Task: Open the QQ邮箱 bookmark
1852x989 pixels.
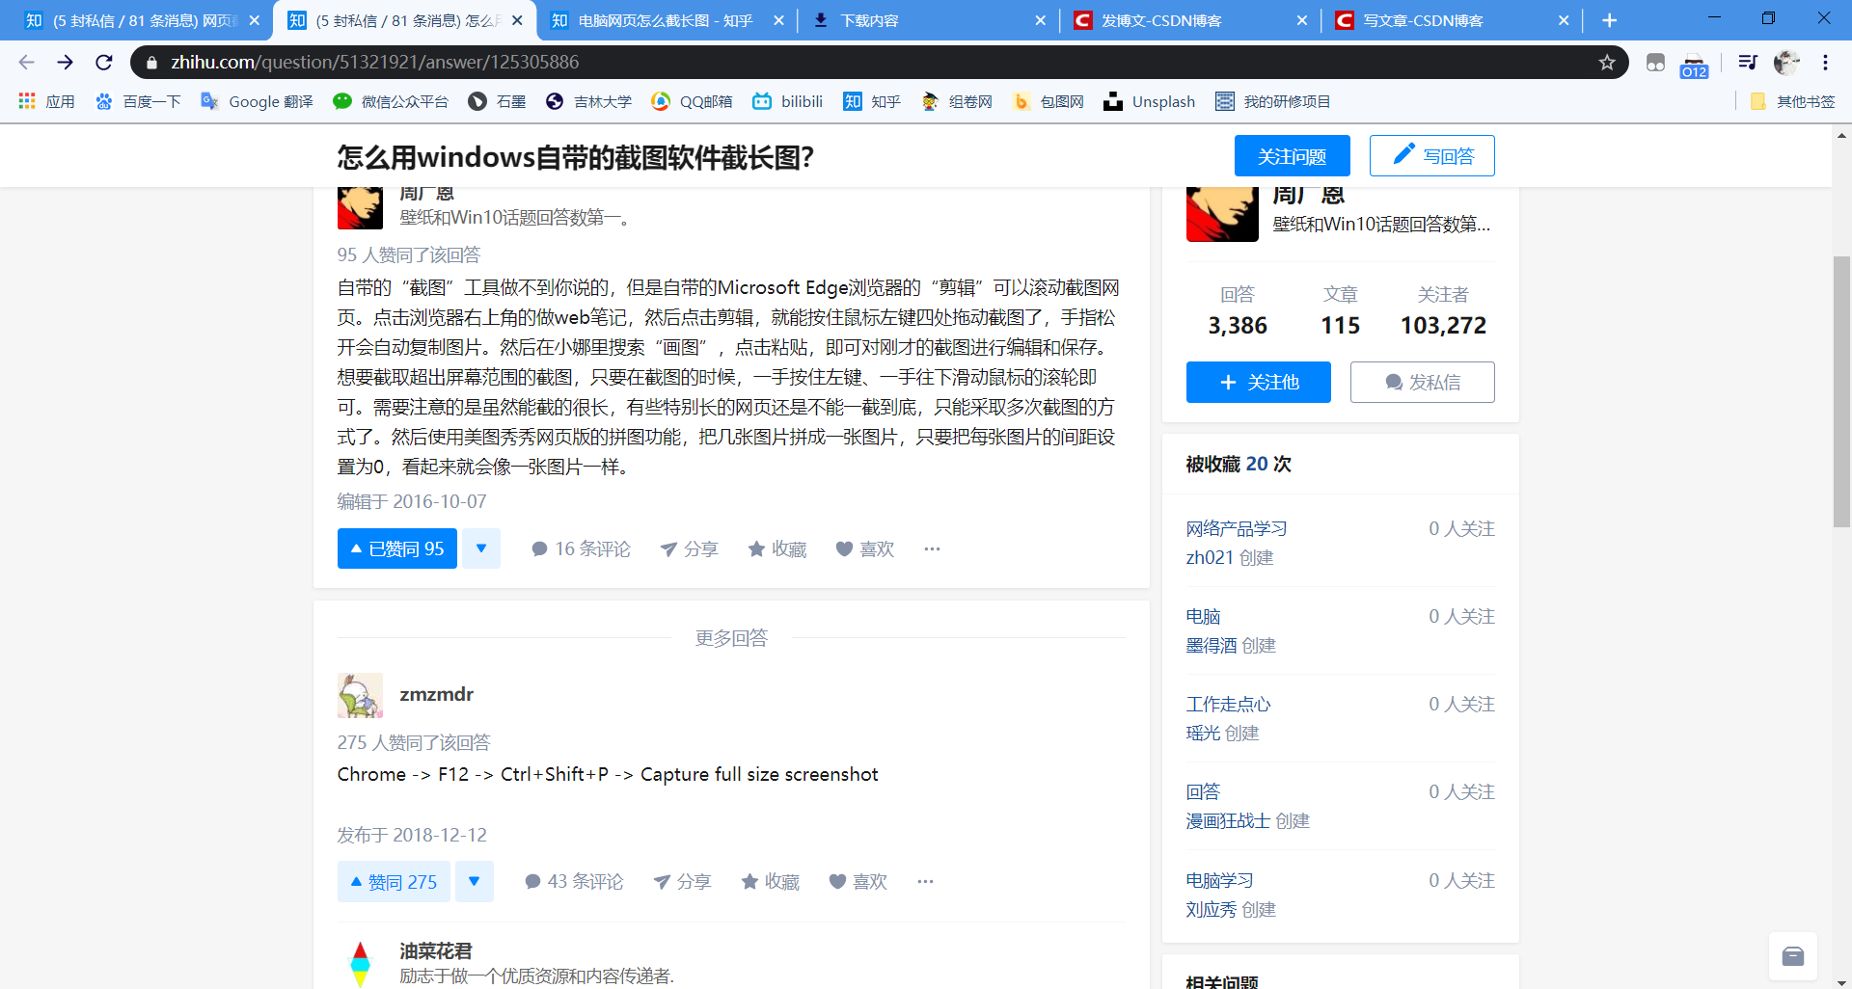Action: (x=692, y=101)
